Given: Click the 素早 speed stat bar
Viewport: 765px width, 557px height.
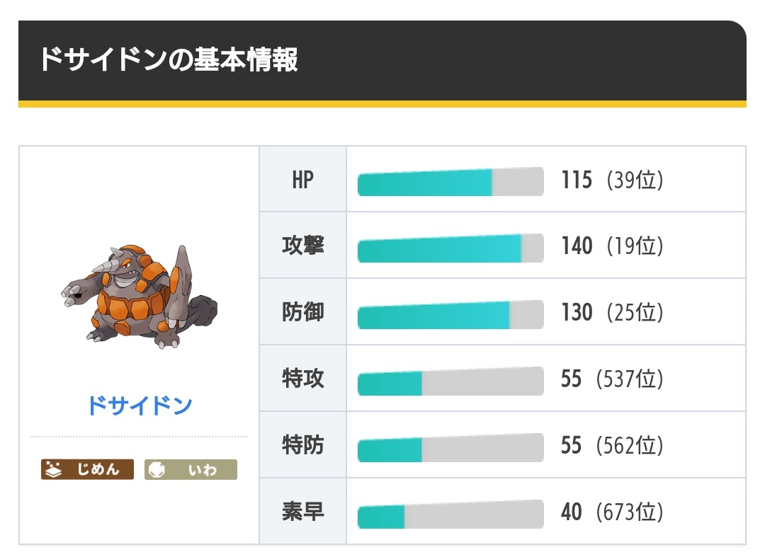Looking at the screenshot, I should coord(450,514).
